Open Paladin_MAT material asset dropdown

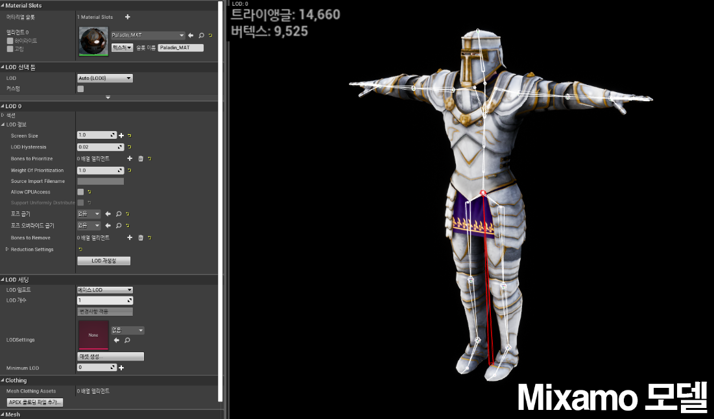(x=148, y=35)
